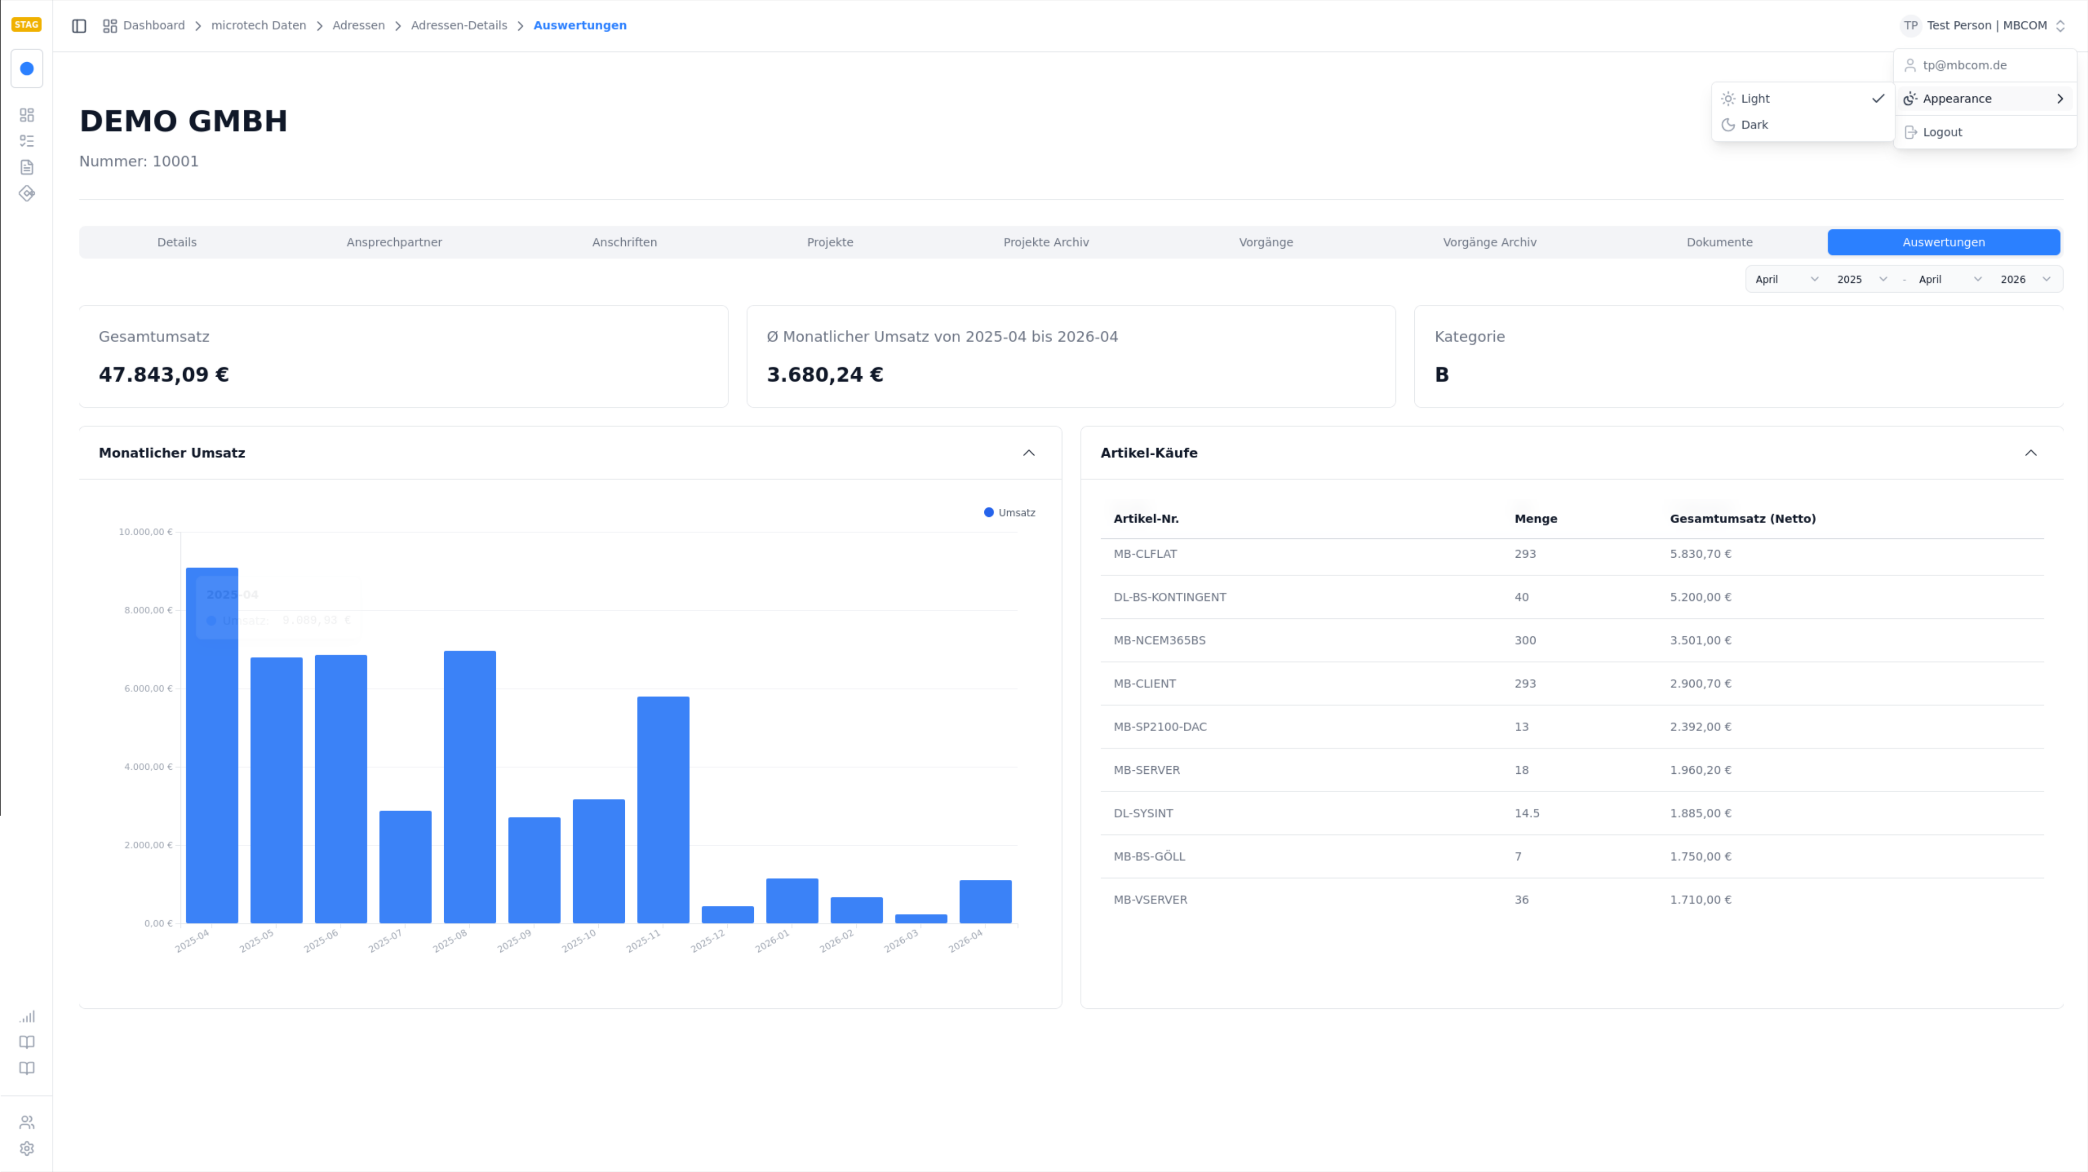Click the 2025-11 revenue bar
Viewport: 2088px width, 1172px height.
tap(663, 810)
